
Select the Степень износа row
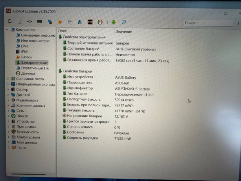[91, 127]
